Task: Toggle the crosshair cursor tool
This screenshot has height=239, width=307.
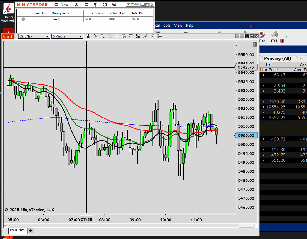Action: point(117,36)
